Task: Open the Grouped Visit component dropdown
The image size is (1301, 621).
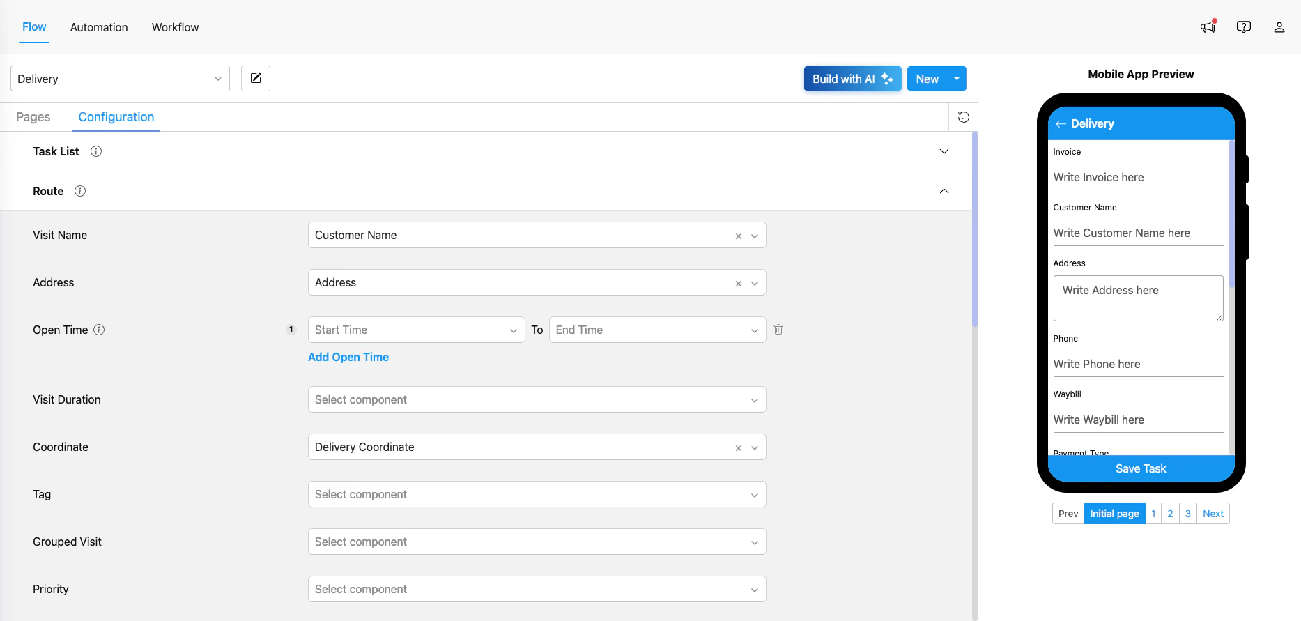Action: tap(537, 542)
